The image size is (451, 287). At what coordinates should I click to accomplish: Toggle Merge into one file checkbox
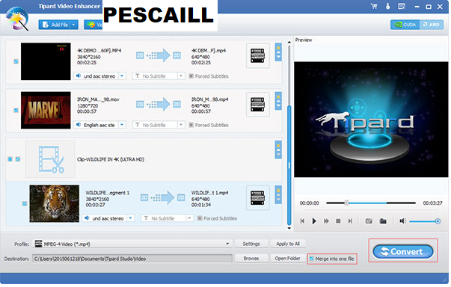pos(311,259)
